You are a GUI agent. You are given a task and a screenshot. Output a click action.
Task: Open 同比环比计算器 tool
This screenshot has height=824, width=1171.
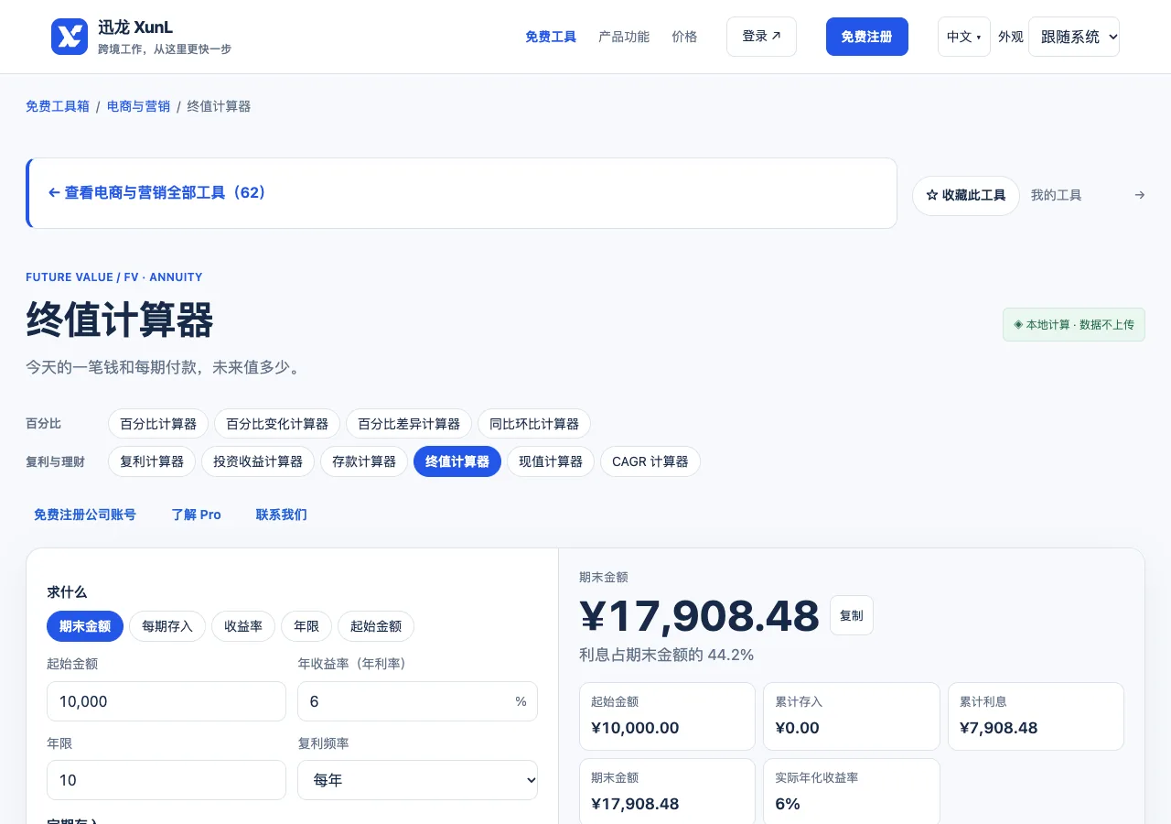click(x=534, y=424)
